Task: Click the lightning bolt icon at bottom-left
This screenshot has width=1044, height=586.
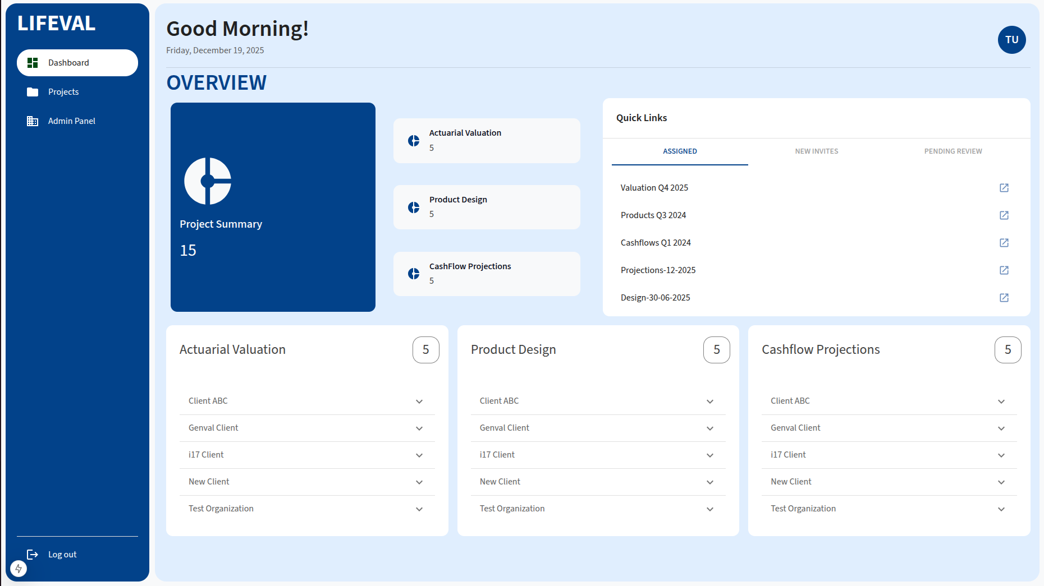Action: [x=19, y=569]
